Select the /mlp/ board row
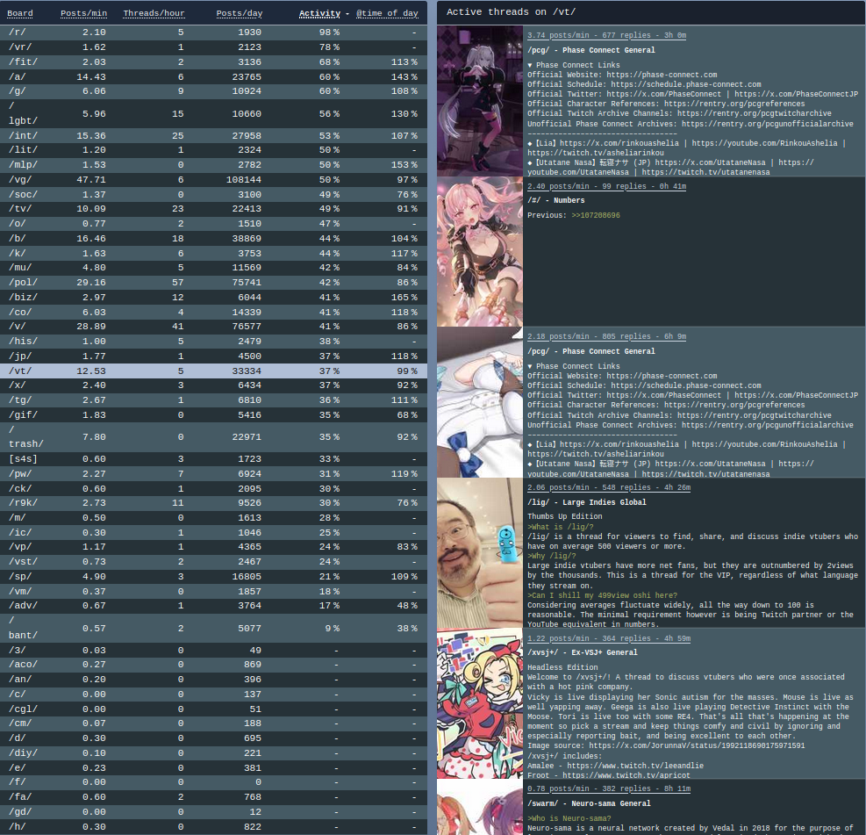Image resolution: width=866 pixels, height=835 pixels. (213, 165)
